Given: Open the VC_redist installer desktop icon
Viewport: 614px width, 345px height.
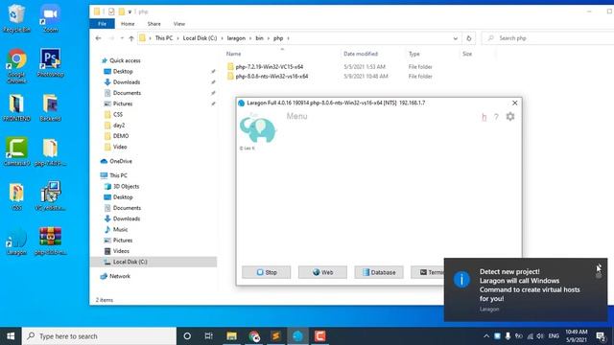Looking at the screenshot, I should tap(50, 195).
